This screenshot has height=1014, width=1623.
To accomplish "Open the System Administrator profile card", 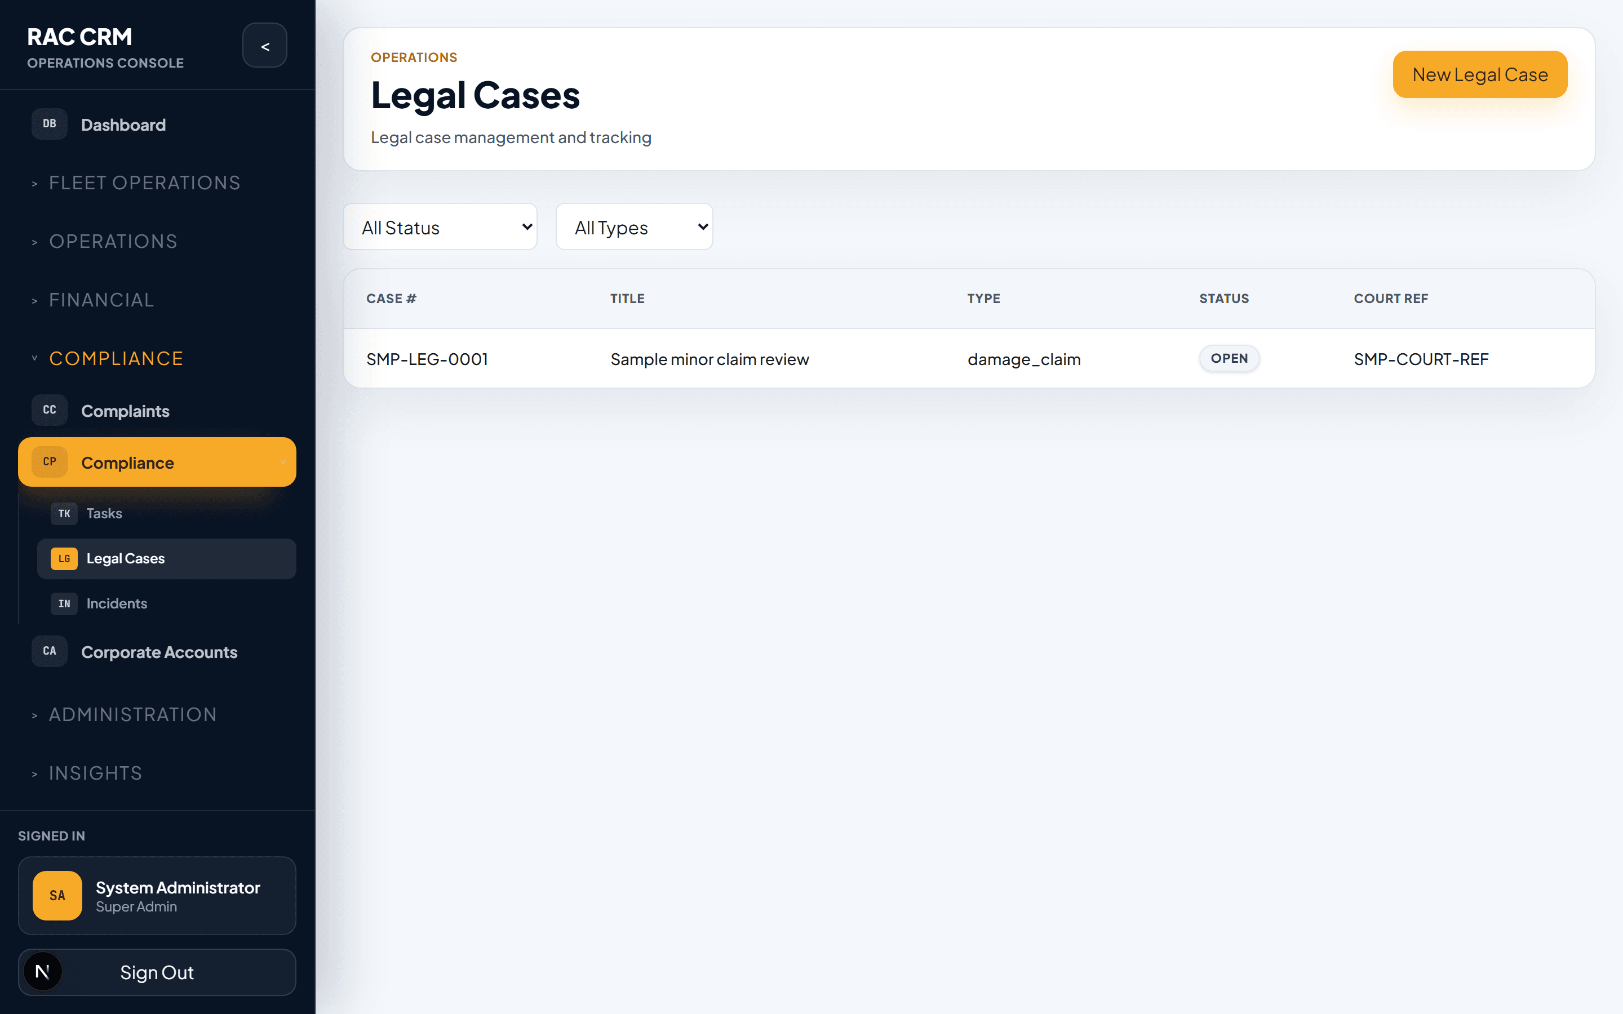I will pyautogui.click(x=157, y=896).
